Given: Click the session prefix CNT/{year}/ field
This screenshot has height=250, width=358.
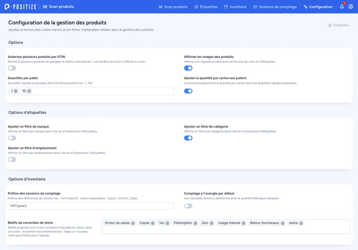Looking at the screenshot, I should [x=91, y=206].
